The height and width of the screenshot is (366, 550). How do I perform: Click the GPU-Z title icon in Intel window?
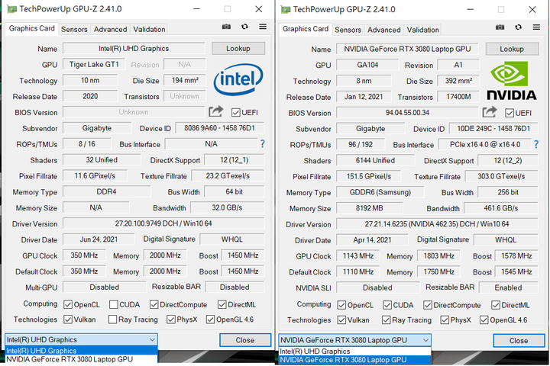pos(11,9)
